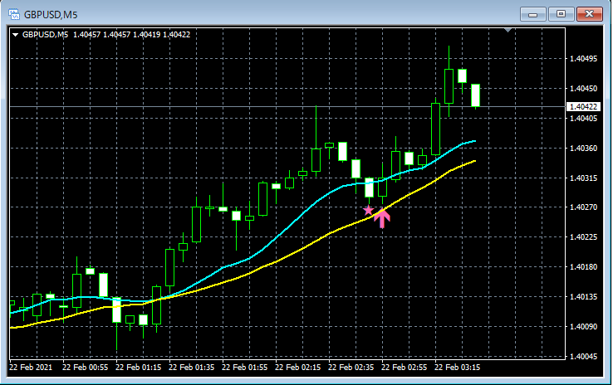The width and height of the screenshot is (613, 385).
Task: Click the 1.40180 price scale label
Action: coord(583,267)
